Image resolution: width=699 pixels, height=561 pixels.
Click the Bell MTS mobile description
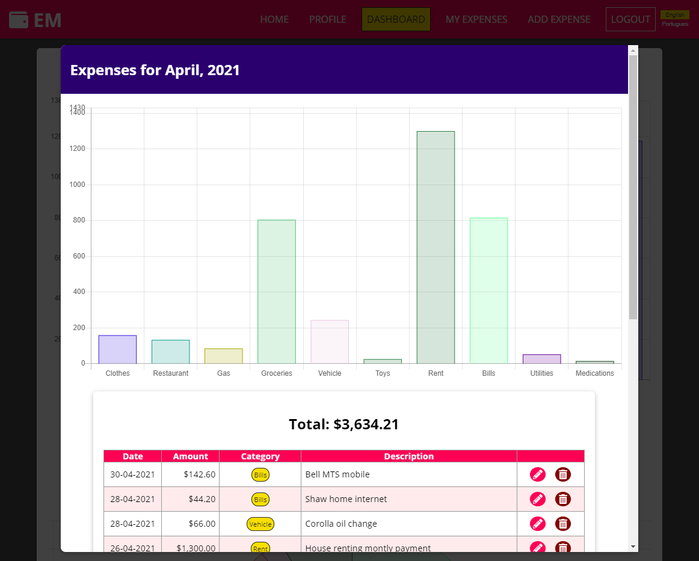[337, 474]
